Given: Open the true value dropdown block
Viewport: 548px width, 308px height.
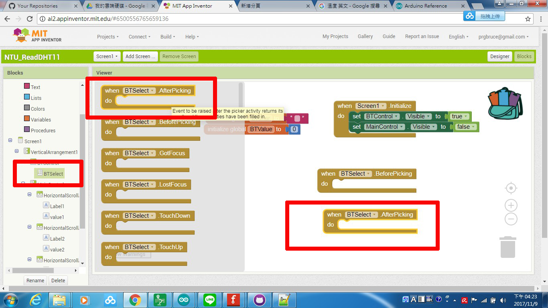Looking at the screenshot, I should [460, 116].
